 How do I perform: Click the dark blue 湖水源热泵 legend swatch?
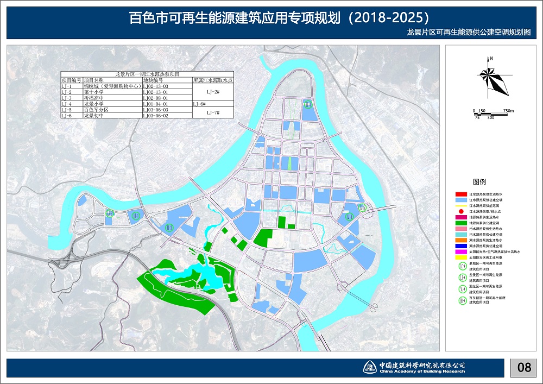point(460,246)
